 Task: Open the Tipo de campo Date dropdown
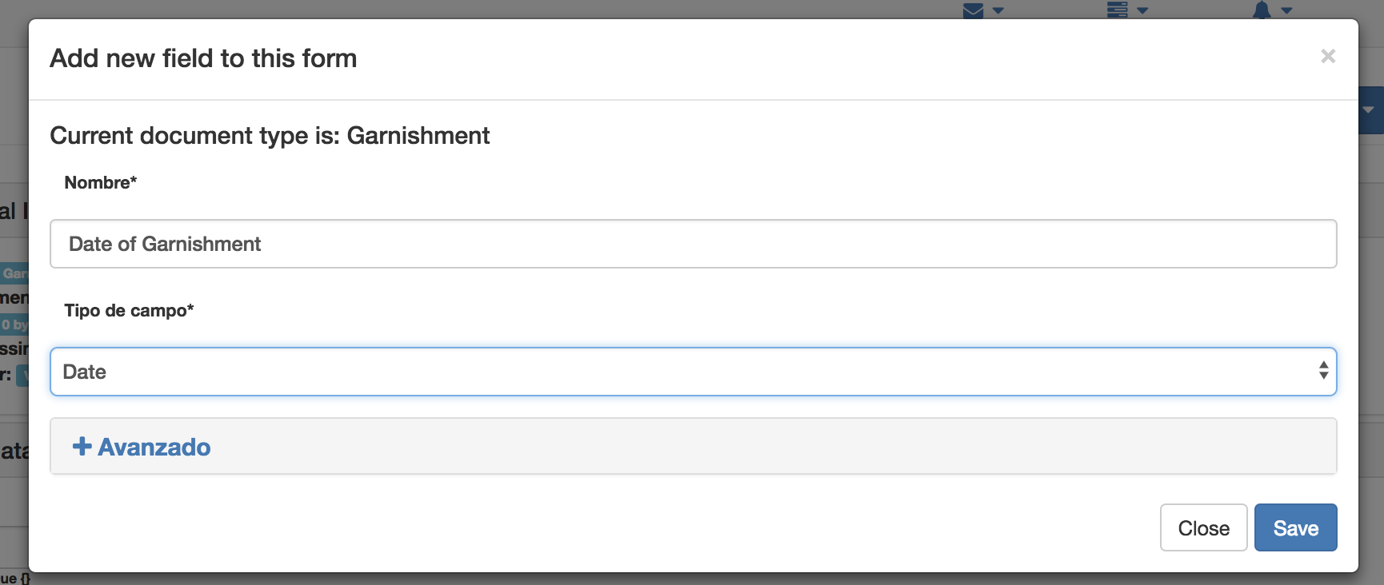click(x=693, y=372)
